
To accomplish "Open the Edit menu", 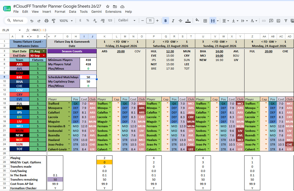I will point(25,12).
